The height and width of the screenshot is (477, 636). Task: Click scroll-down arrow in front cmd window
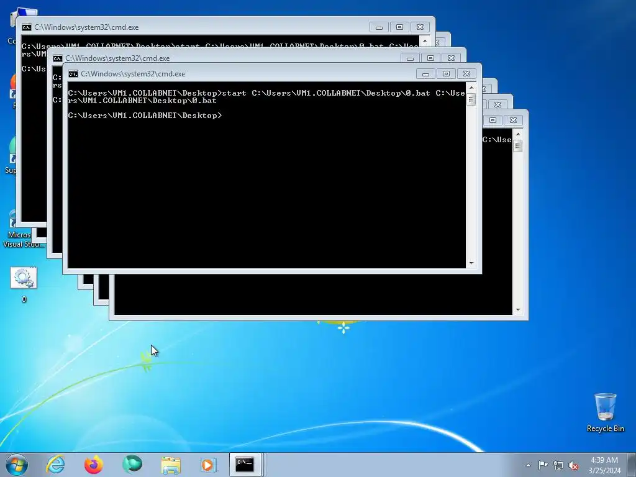click(x=471, y=263)
